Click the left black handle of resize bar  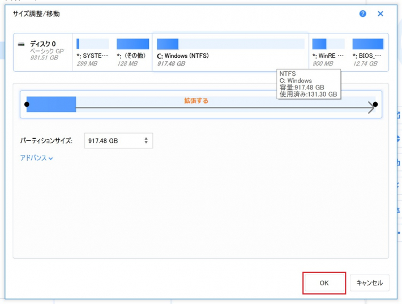[x=27, y=104]
